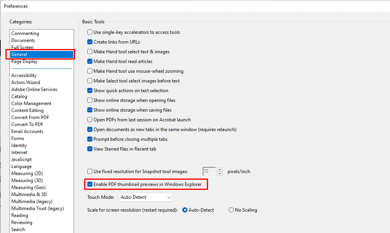Viewport: 390px width, 233px height.
Task: Increase snapshot resolution with up arrow
Action: tap(220, 169)
